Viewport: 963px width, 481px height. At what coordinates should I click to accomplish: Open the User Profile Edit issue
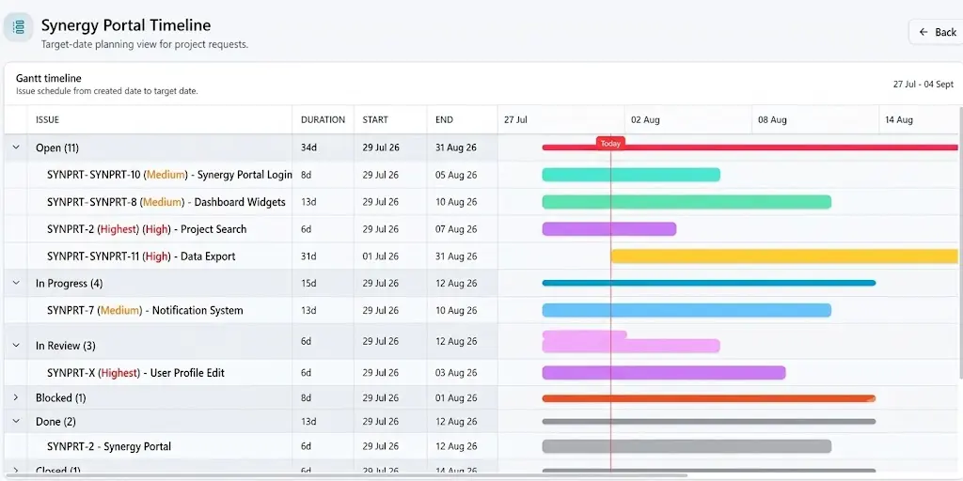(x=135, y=373)
